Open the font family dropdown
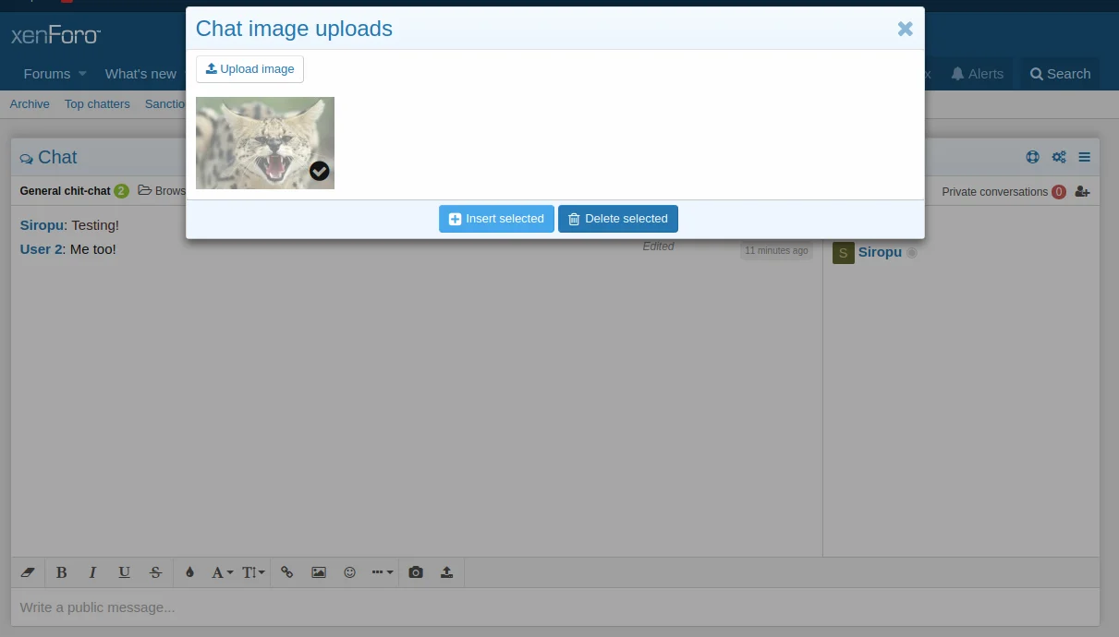 [x=222, y=572]
